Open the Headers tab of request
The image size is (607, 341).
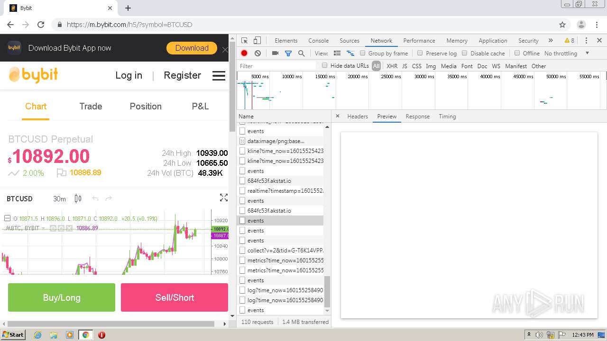(358, 117)
